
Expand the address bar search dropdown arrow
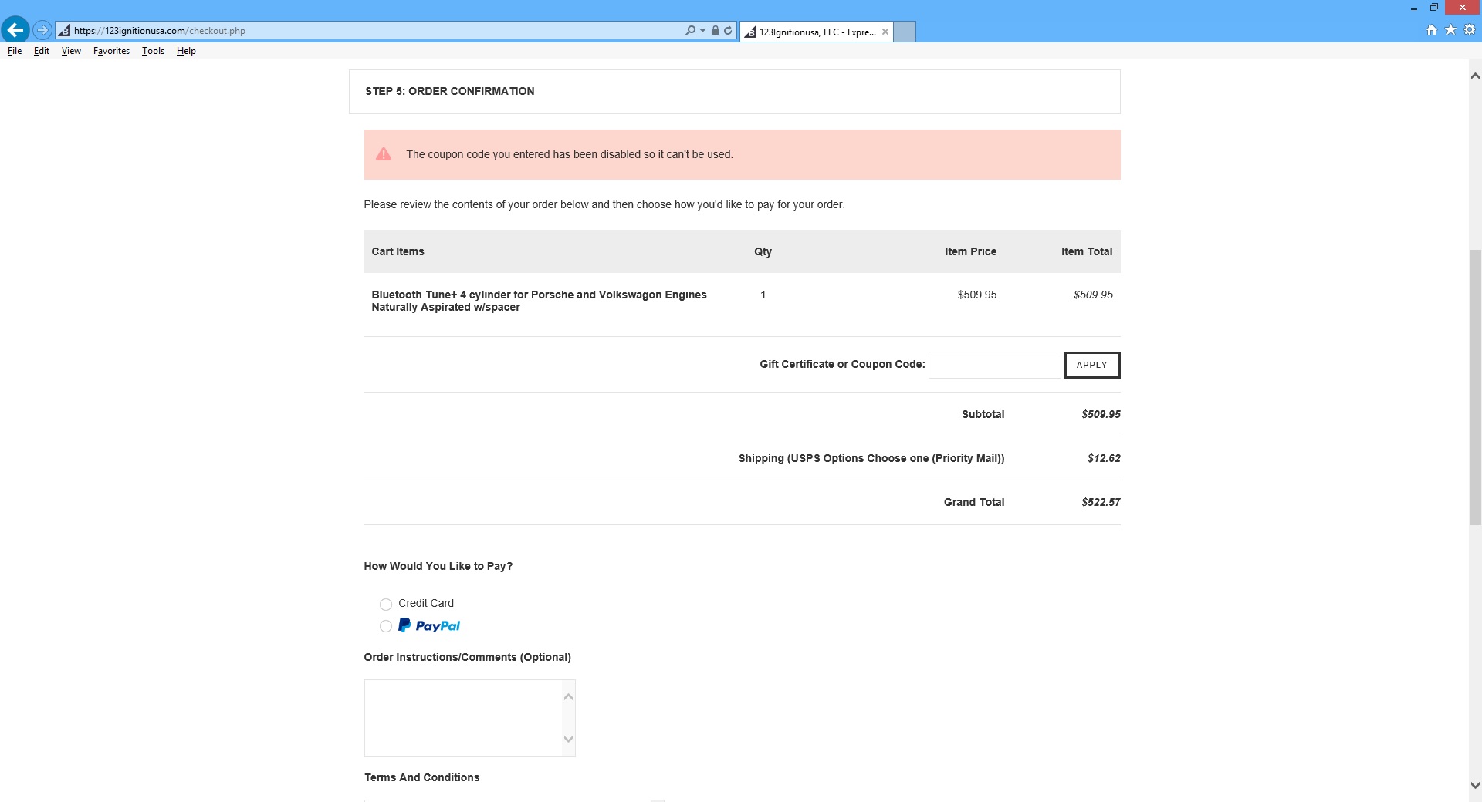click(702, 31)
